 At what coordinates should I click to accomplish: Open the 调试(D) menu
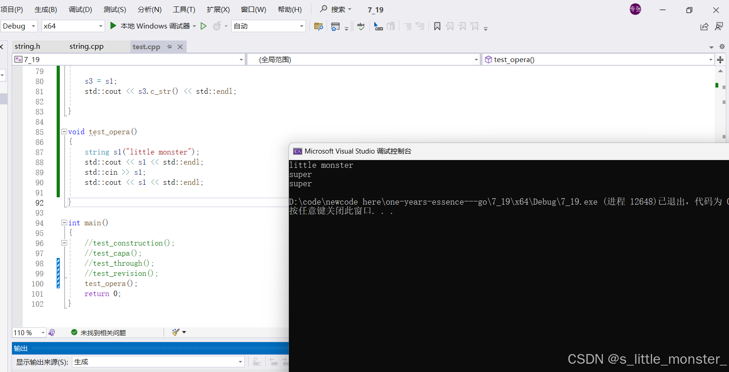(80, 10)
